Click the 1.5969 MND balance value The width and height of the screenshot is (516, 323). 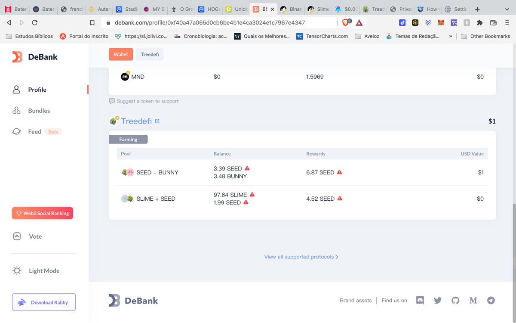point(315,77)
